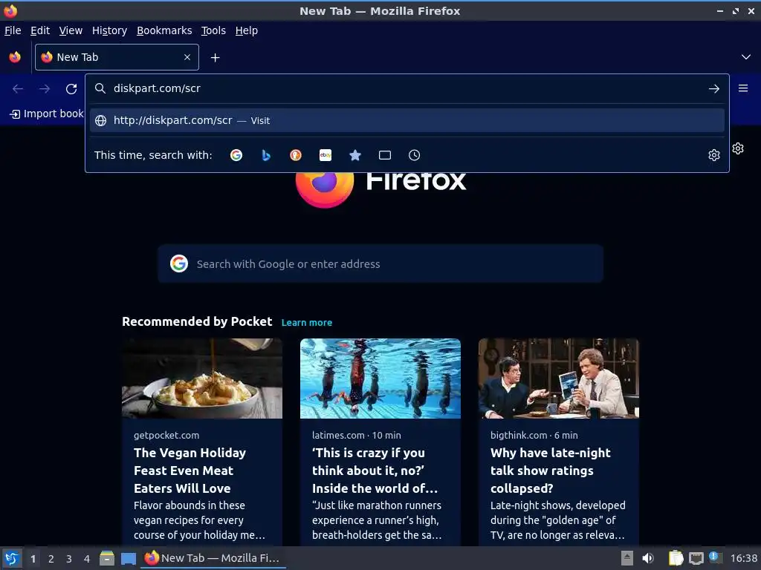The height and width of the screenshot is (570, 761).
Task: Open the Edit menu
Action: coord(40,30)
